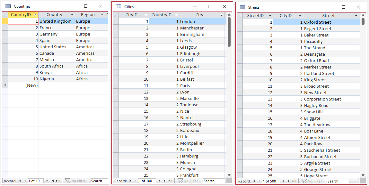Click No Filter indicator in Countries window

click(x=75, y=181)
